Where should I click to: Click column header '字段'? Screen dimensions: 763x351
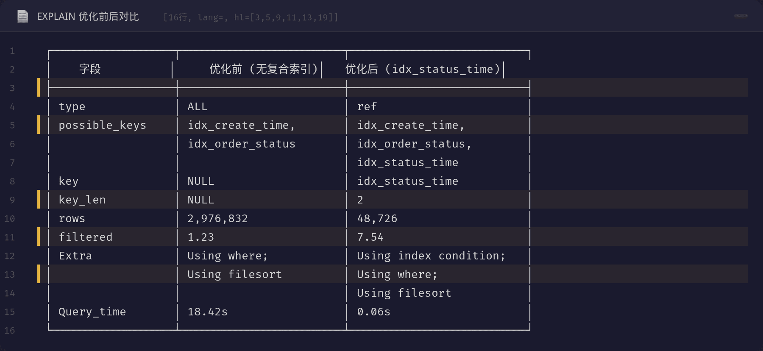(90, 69)
